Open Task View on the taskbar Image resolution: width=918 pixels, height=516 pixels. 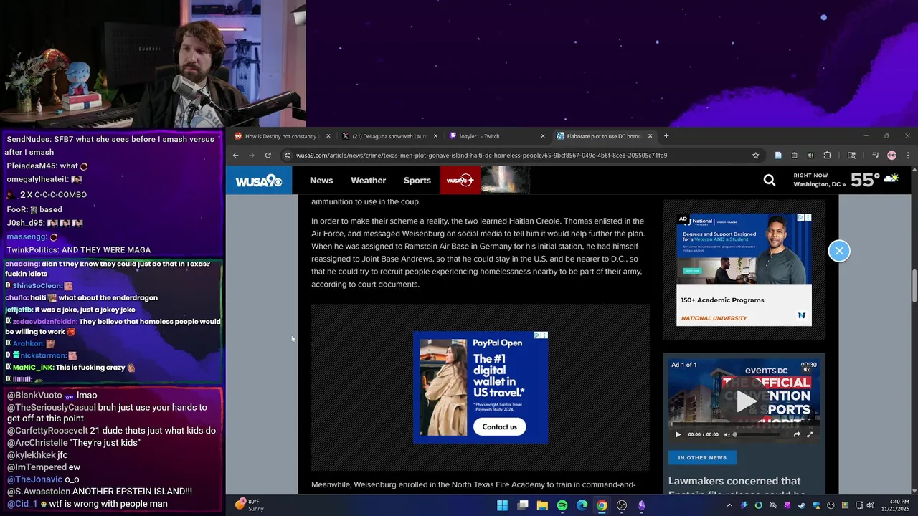(523, 505)
